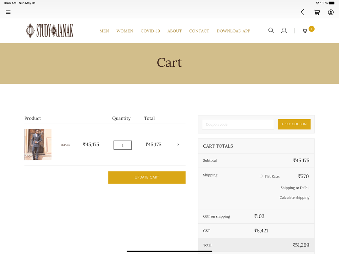Open the website cart icon with badge
Screen dimensions: 339x254
point(304,31)
